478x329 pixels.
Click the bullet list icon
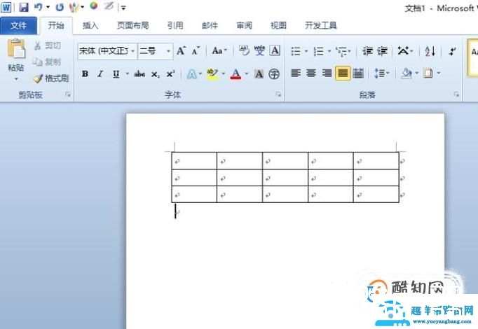[295, 51]
